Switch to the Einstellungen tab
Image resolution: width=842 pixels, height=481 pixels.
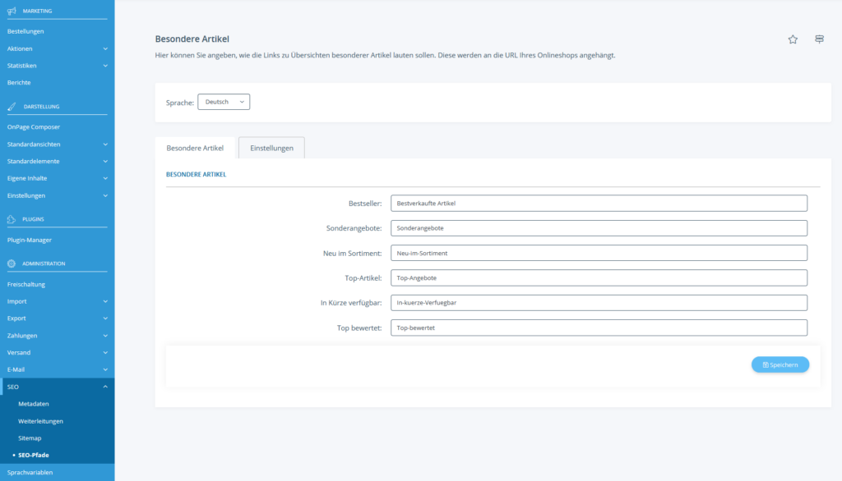[271, 148]
